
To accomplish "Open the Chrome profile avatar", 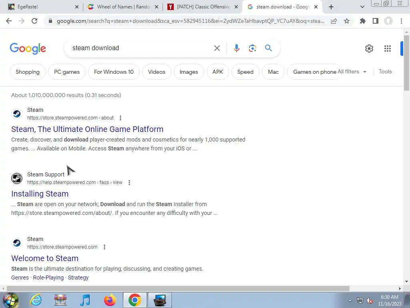I will point(388,21).
